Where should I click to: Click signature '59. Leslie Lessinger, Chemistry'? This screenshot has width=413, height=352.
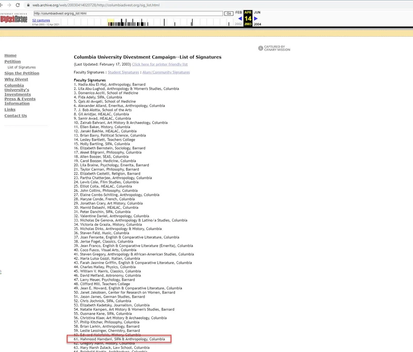(107, 331)
